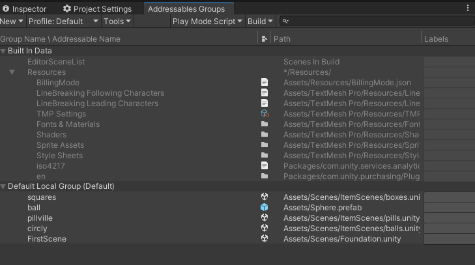
Task: Click the */Resources/ path text
Action: (307, 72)
